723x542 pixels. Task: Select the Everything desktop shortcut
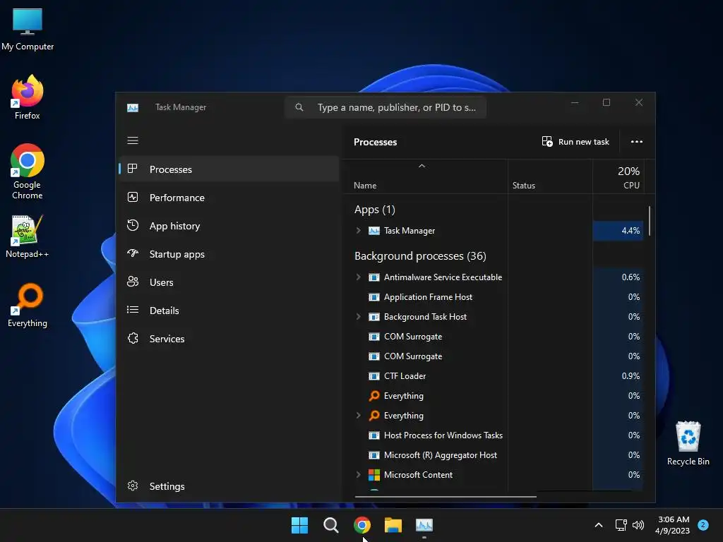click(x=28, y=305)
